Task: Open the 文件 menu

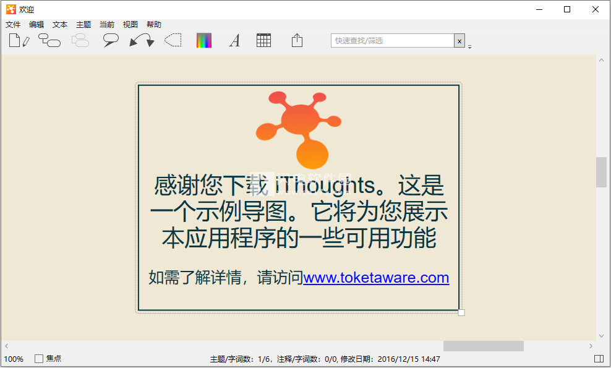Action: tap(13, 25)
